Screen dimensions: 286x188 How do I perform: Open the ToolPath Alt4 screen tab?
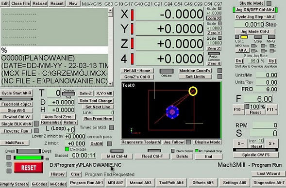click(171, 183)
